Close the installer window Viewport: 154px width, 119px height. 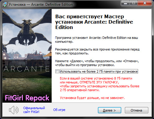pos(145,4)
